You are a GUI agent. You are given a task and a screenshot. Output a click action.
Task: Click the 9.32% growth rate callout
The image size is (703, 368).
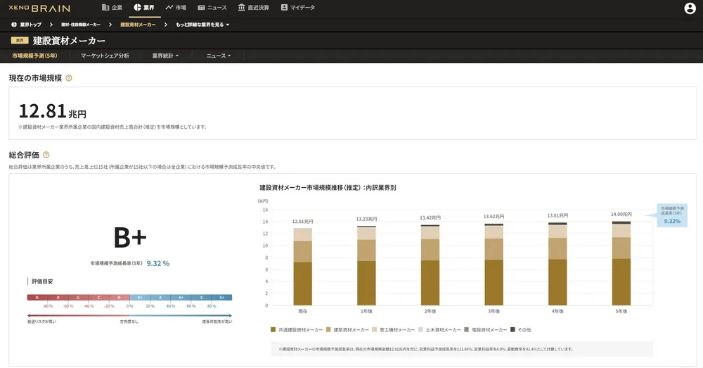click(x=672, y=215)
